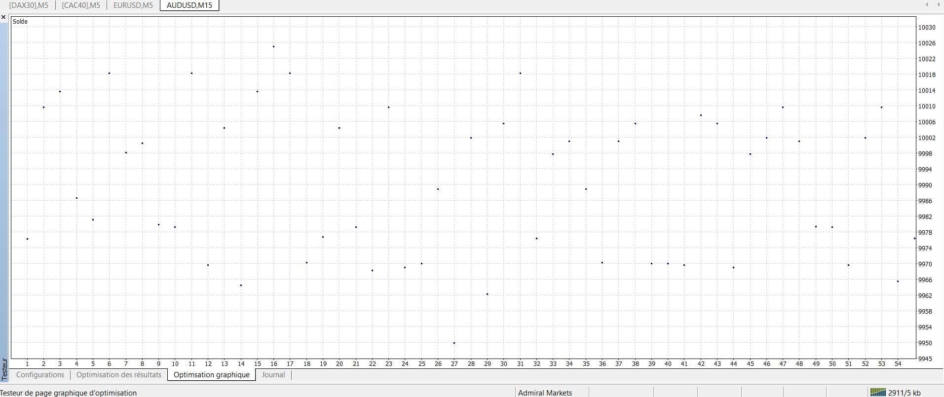Select the highest data point at pass 16
The width and height of the screenshot is (944, 397).
tap(274, 46)
